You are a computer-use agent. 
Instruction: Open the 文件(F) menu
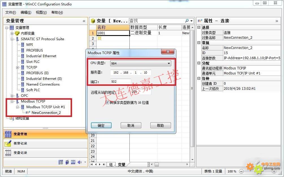pyautogui.click(x=10, y=12)
